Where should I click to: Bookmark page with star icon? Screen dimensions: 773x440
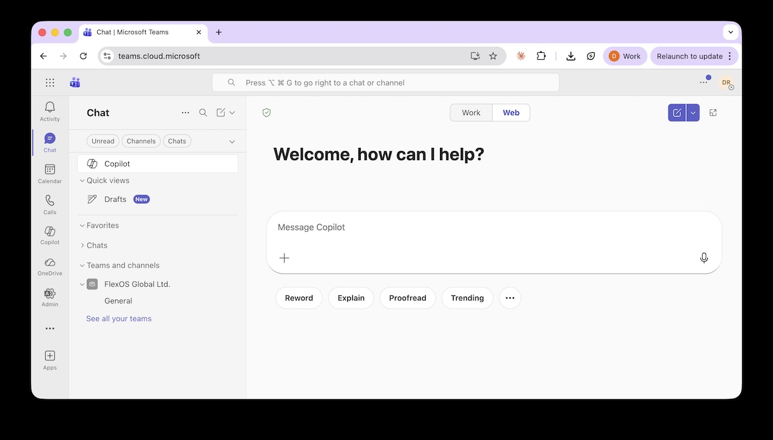493,56
